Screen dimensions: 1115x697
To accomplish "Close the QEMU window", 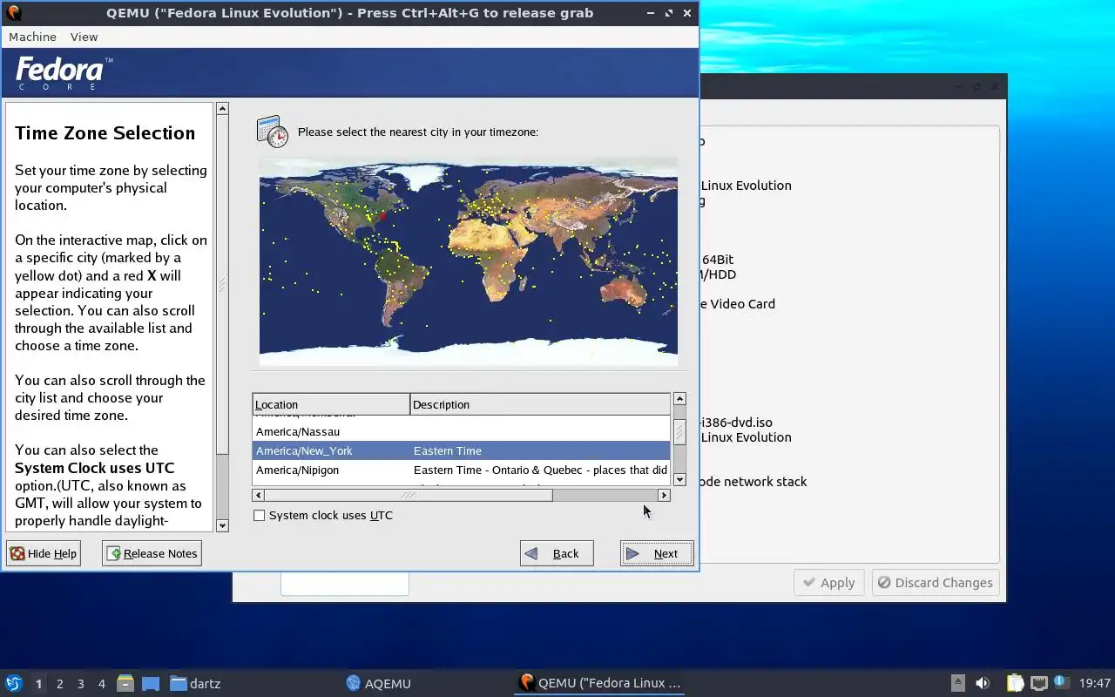I will point(687,13).
